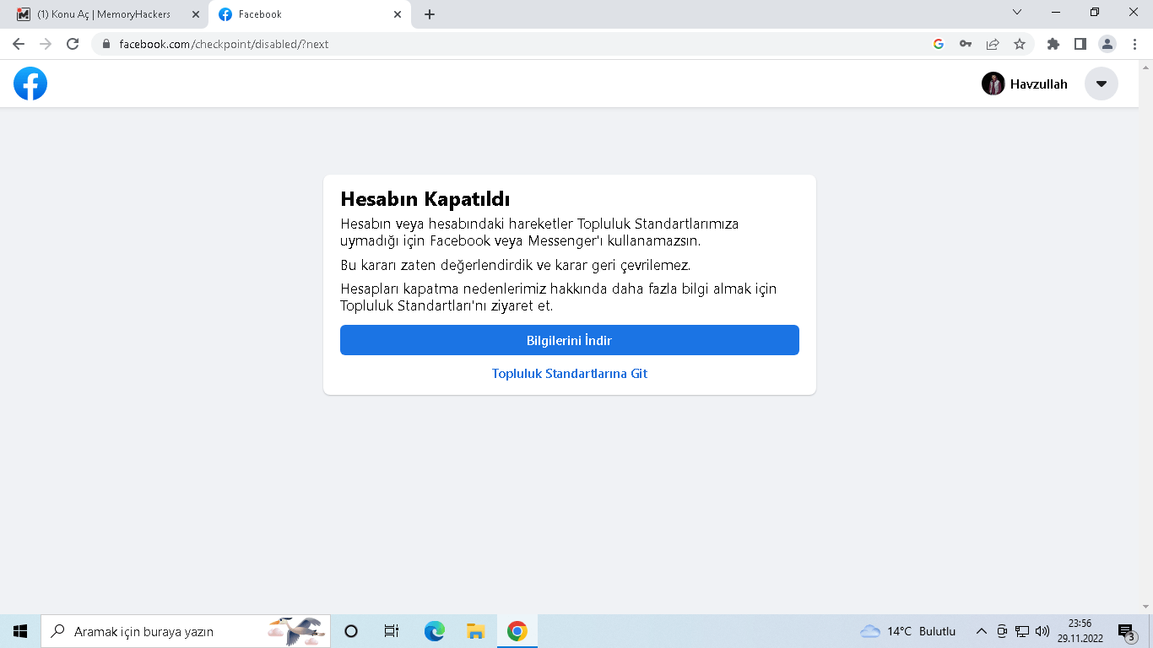Bookmark this page with star
1153x648 pixels.
[1020, 44]
